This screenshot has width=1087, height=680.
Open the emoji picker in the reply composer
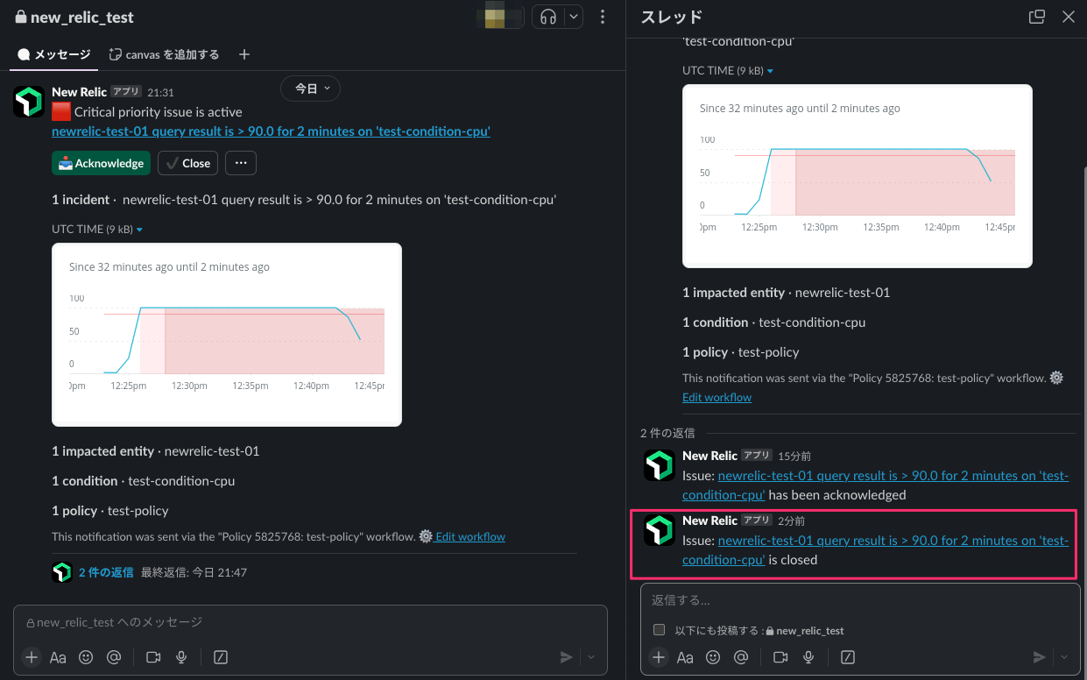[713, 656]
